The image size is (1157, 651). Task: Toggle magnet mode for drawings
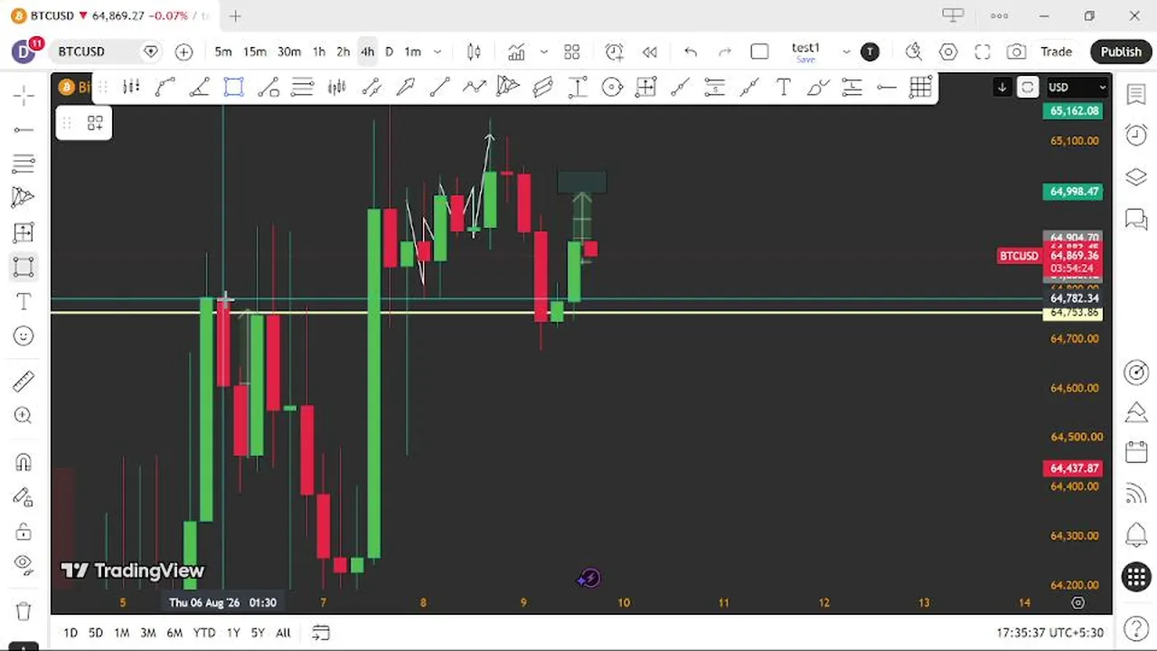click(24, 462)
